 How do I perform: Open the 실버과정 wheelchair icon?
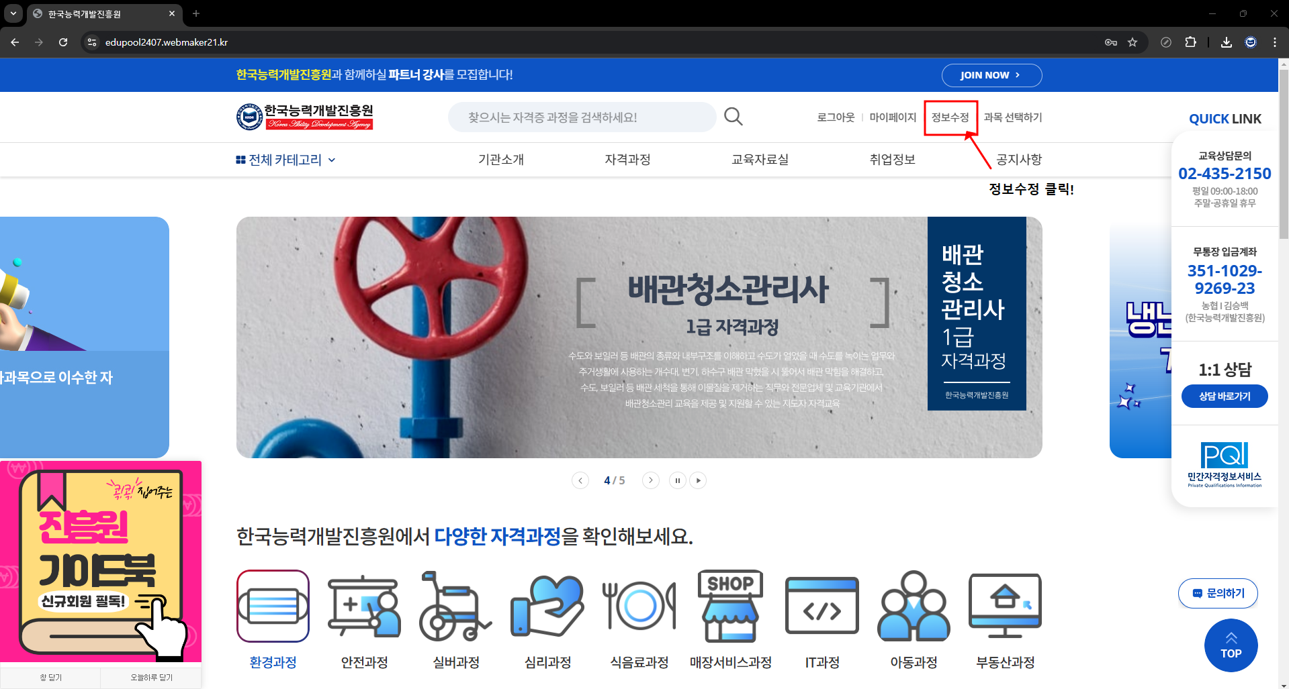click(x=455, y=606)
